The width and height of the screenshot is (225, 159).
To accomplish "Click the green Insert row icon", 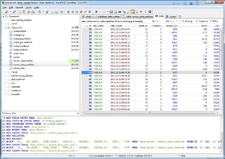I will click(x=77, y=12).
